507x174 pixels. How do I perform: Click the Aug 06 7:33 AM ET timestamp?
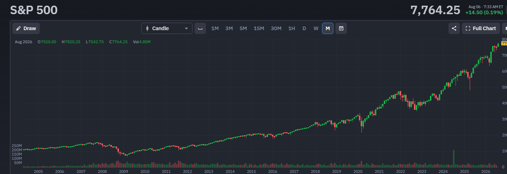(x=486, y=7)
